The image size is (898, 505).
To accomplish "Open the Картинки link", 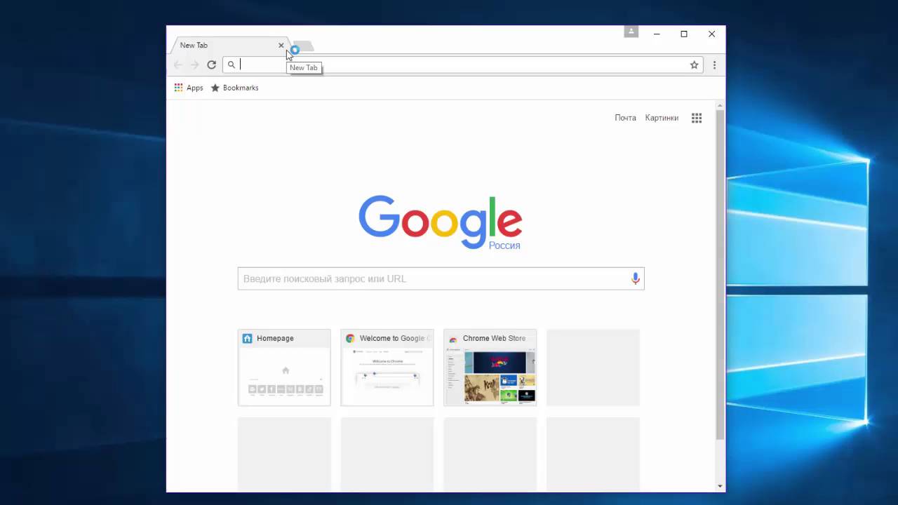I will 662,118.
